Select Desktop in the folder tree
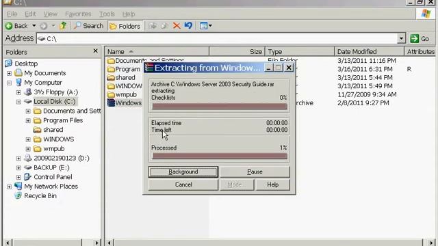Screen dimensions: 438x246 coord(26,64)
